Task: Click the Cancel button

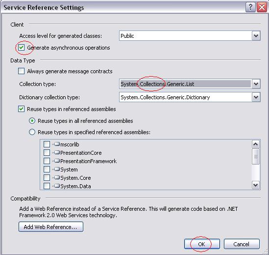Action: (x=242, y=244)
